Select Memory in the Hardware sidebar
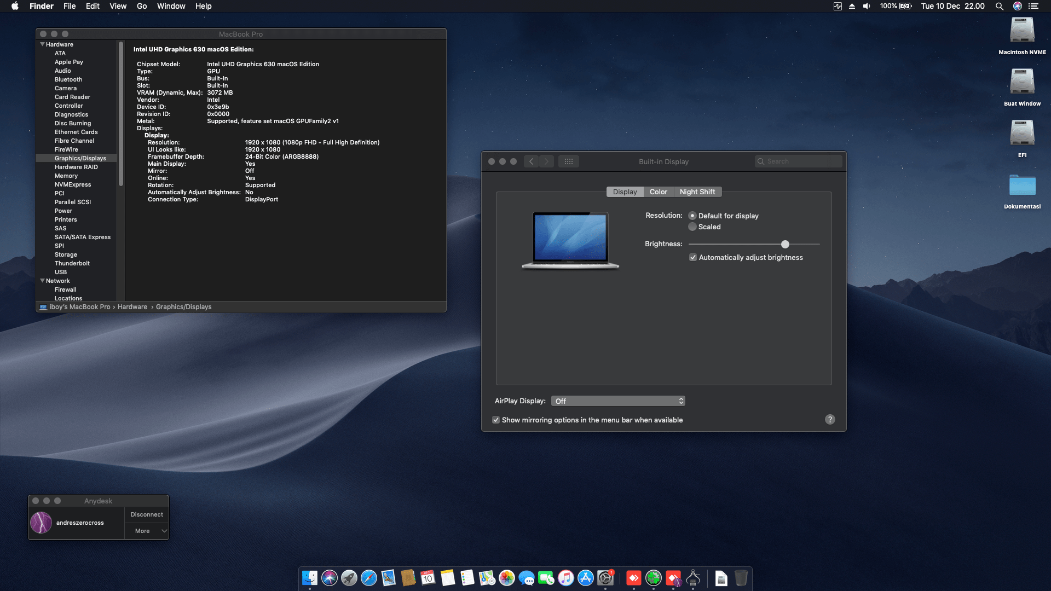Screen dimensions: 1051x591 tap(66, 176)
